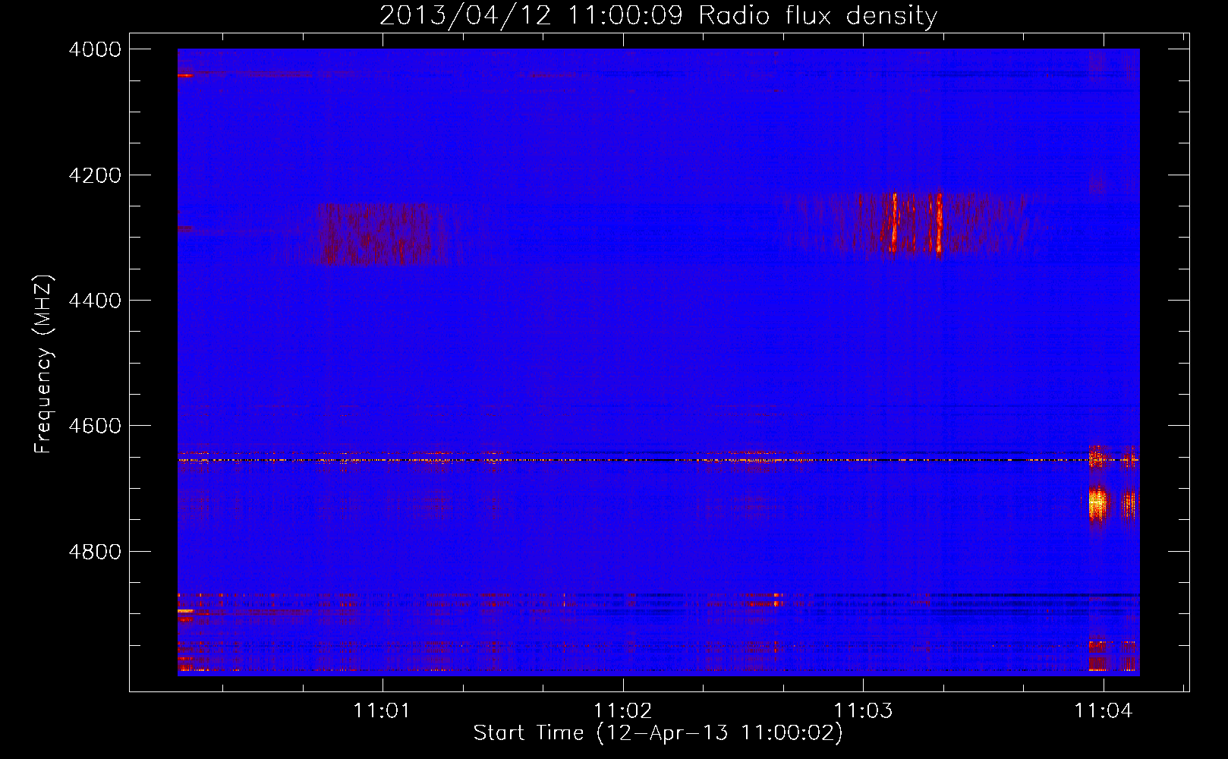
Task: Click the 11:04 time tick label
Action: point(1103,710)
